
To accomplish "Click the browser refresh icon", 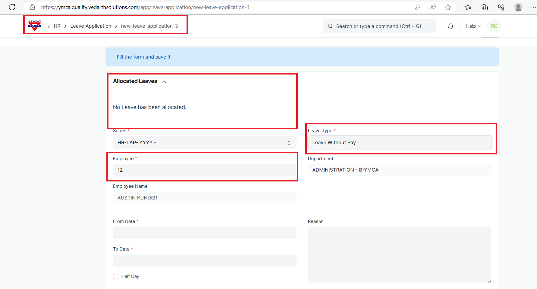I will click(12, 7).
